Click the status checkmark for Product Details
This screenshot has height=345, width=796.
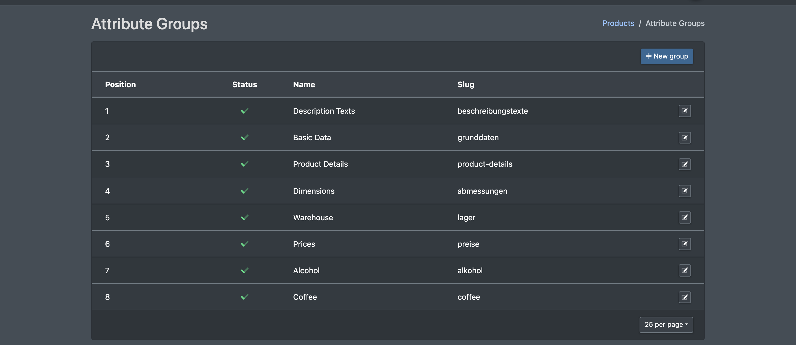244,164
